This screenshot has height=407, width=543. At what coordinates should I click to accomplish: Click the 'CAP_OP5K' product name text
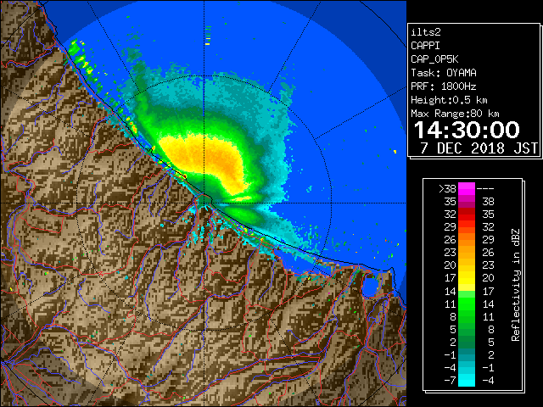(434, 59)
